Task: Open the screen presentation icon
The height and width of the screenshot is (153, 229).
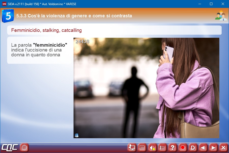Action: tap(132, 147)
